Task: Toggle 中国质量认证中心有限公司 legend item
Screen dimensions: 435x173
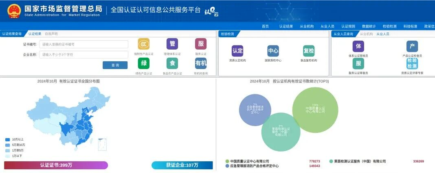Action: (x=227, y=161)
